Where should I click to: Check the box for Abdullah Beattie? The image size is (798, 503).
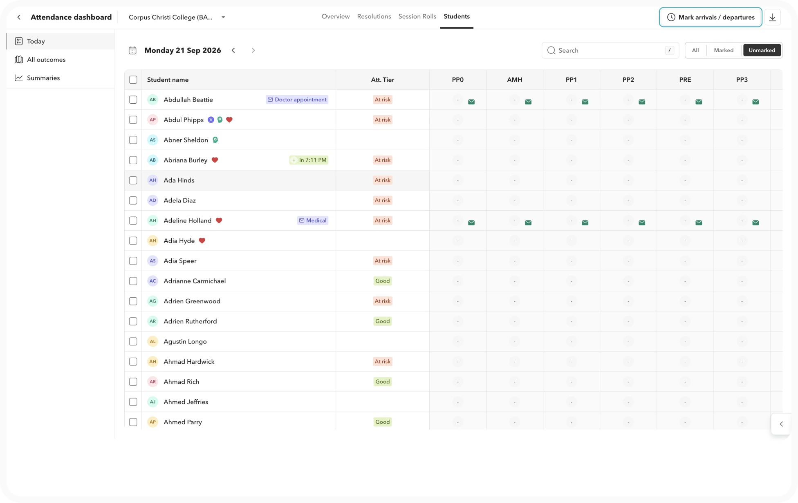[133, 100]
